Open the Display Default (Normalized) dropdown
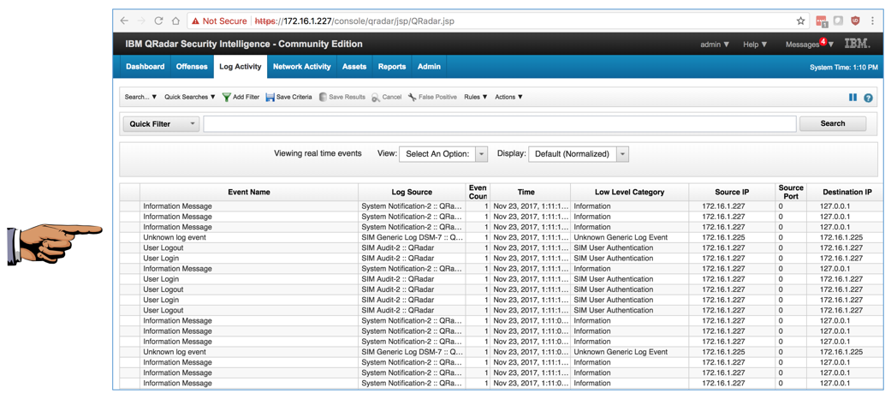Viewport: 891px width, 399px height. (x=579, y=154)
